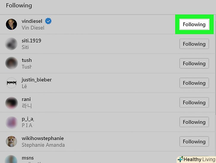The height and width of the screenshot is (163, 216).
Task: Toggle Following button for siti.1919
Action: click(194, 44)
